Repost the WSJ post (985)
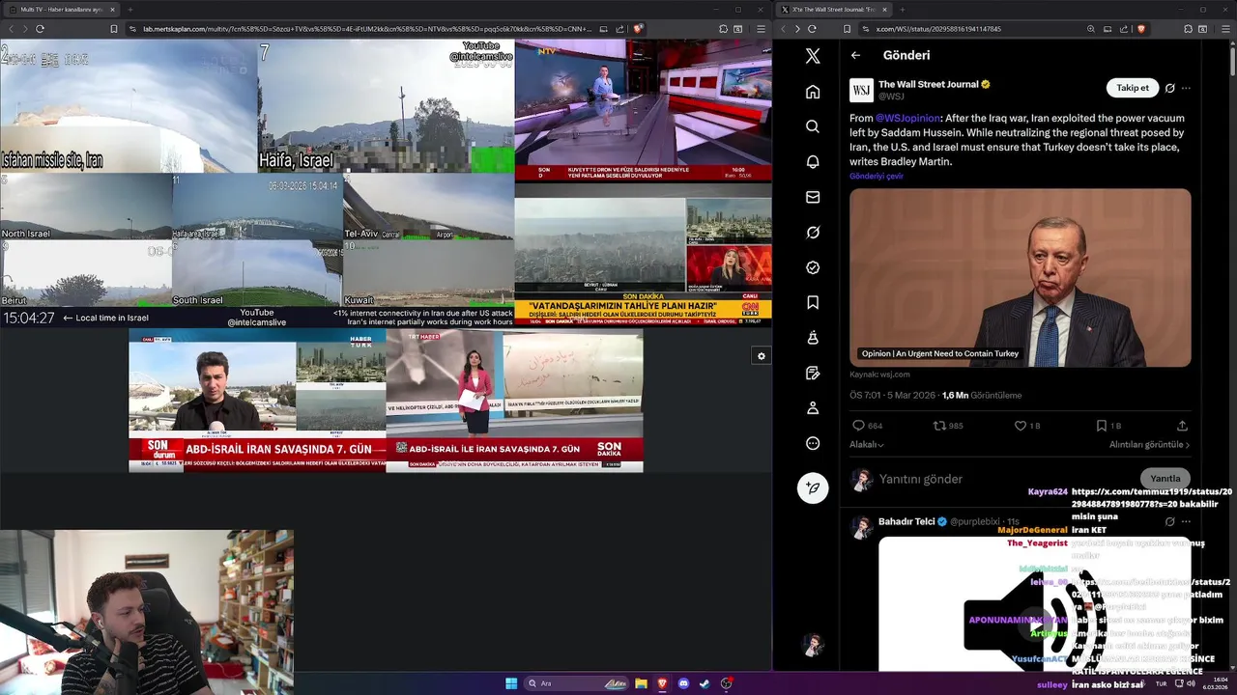Screen dimensions: 1237x695 click(x=948, y=426)
